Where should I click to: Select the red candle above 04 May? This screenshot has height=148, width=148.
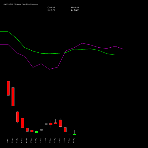coord(18,117)
